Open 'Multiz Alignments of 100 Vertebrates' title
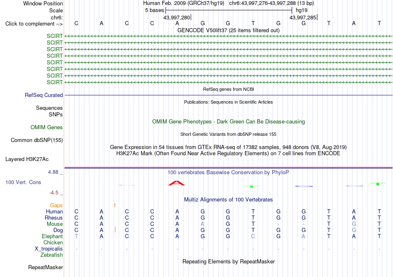The width and height of the screenshot is (393, 277). click(x=228, y=199)
